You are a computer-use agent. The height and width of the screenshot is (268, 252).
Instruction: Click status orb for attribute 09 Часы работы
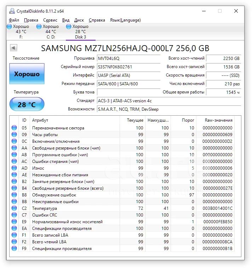pos(14,134)
